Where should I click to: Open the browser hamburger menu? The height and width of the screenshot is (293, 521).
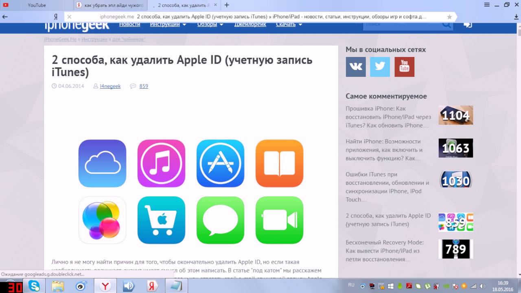point(487,5)
